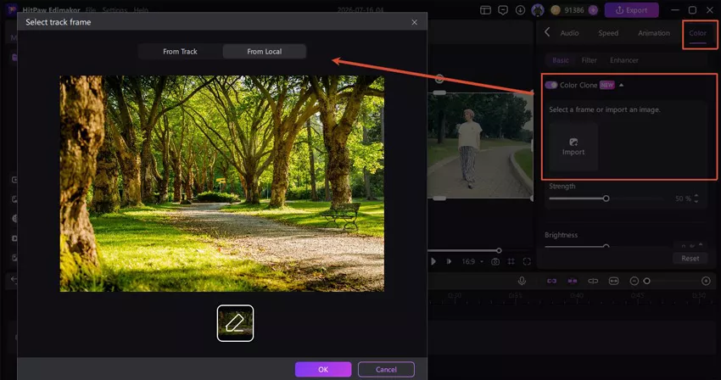Click the large park reference image
The image size is (721, 380).
click(222, 183)
